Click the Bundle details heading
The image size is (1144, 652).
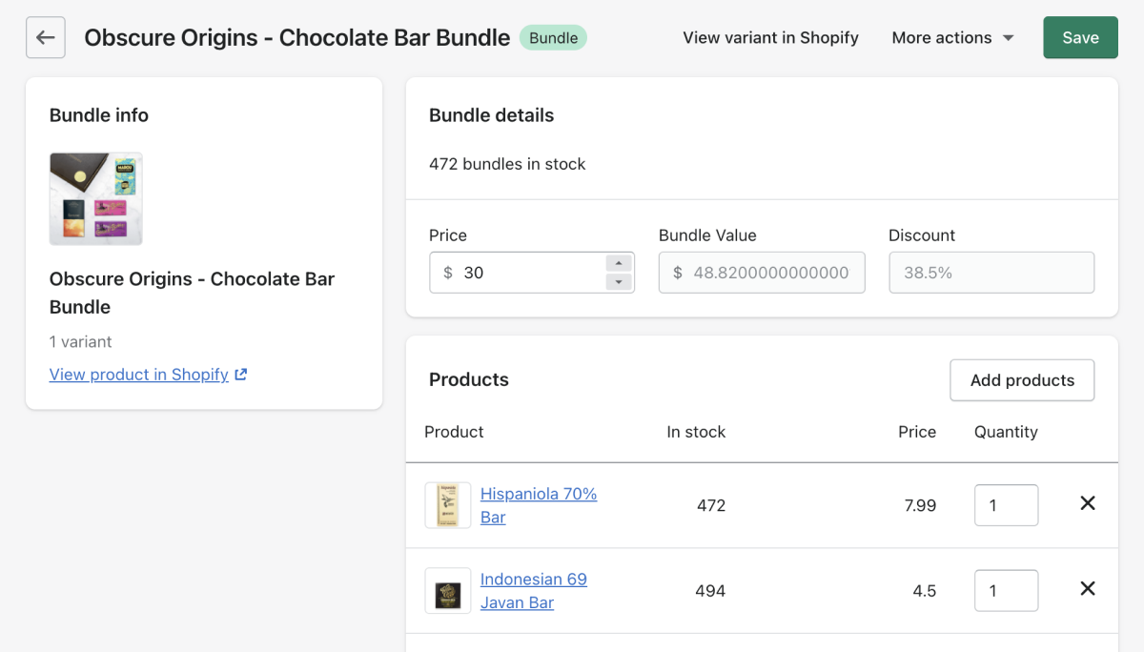(x=491, y=115)
